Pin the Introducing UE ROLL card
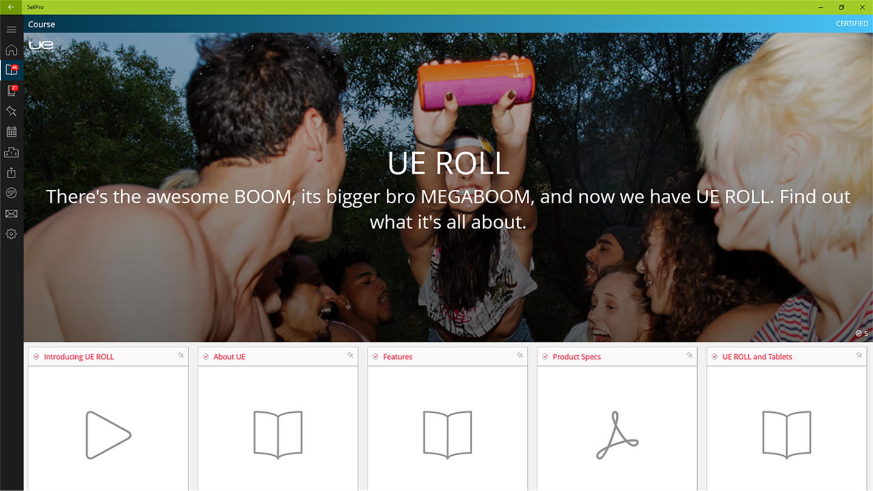 coord(181,355)
